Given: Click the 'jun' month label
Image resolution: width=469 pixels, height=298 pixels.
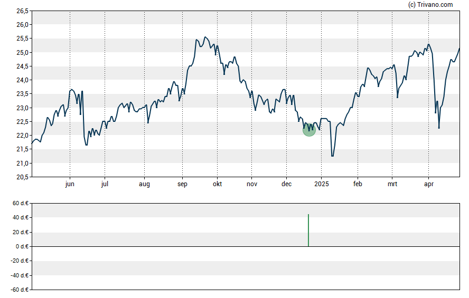Looking at the screenshot, I should coord(70,184).
